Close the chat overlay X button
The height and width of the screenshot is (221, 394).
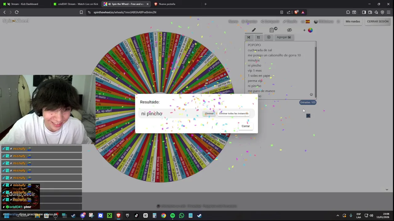37,186
